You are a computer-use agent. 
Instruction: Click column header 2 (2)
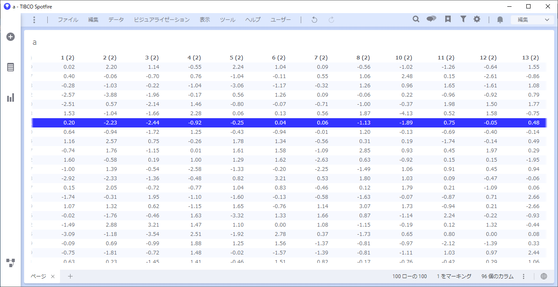tap(110, 58)
